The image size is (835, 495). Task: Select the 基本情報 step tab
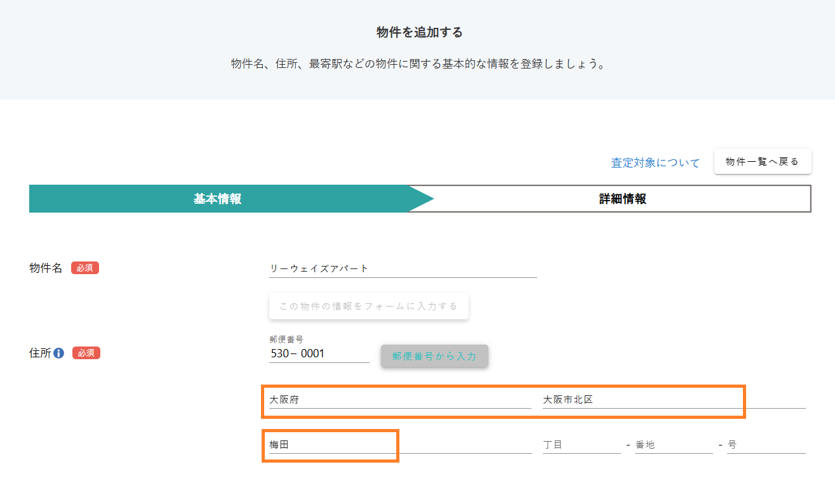coord(218,199)
